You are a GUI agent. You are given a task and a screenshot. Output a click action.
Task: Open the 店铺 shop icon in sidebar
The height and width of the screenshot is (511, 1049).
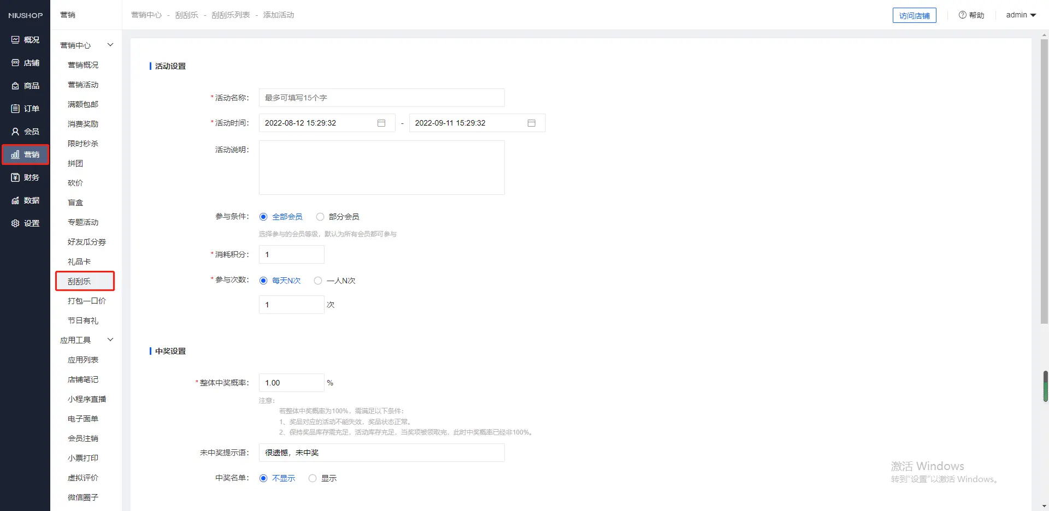coord(15,63)
